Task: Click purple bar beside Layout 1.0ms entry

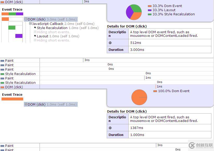Action: tap(19, 36)
